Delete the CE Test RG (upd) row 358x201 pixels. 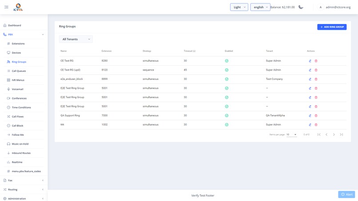(x=316, y=70)
